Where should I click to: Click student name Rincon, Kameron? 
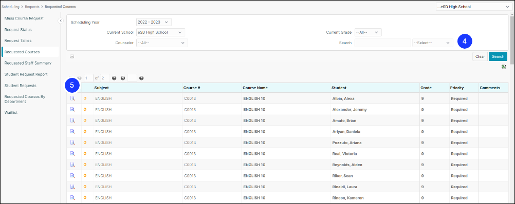coord(348,198)
